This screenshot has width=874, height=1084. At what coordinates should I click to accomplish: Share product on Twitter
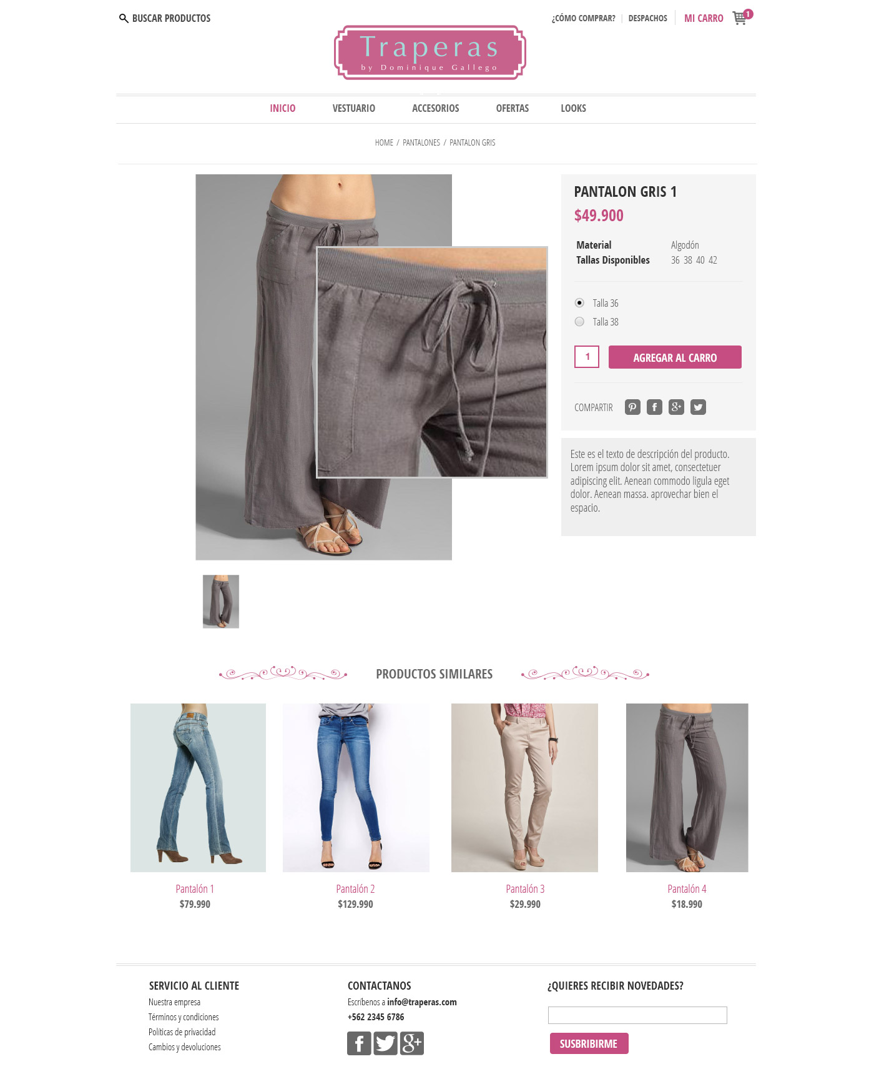click(x=698, y=407)
